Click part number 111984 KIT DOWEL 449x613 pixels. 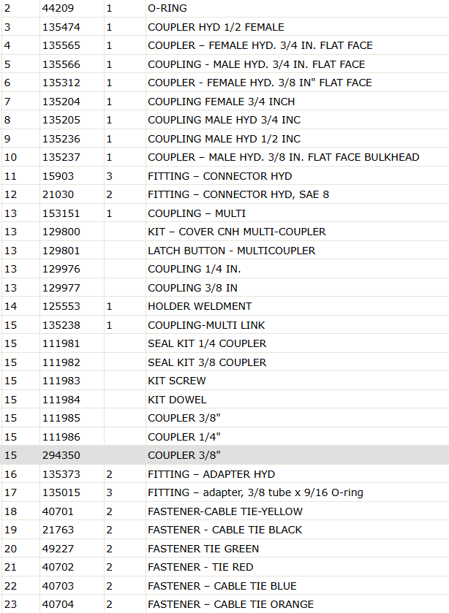pos(61,400)
